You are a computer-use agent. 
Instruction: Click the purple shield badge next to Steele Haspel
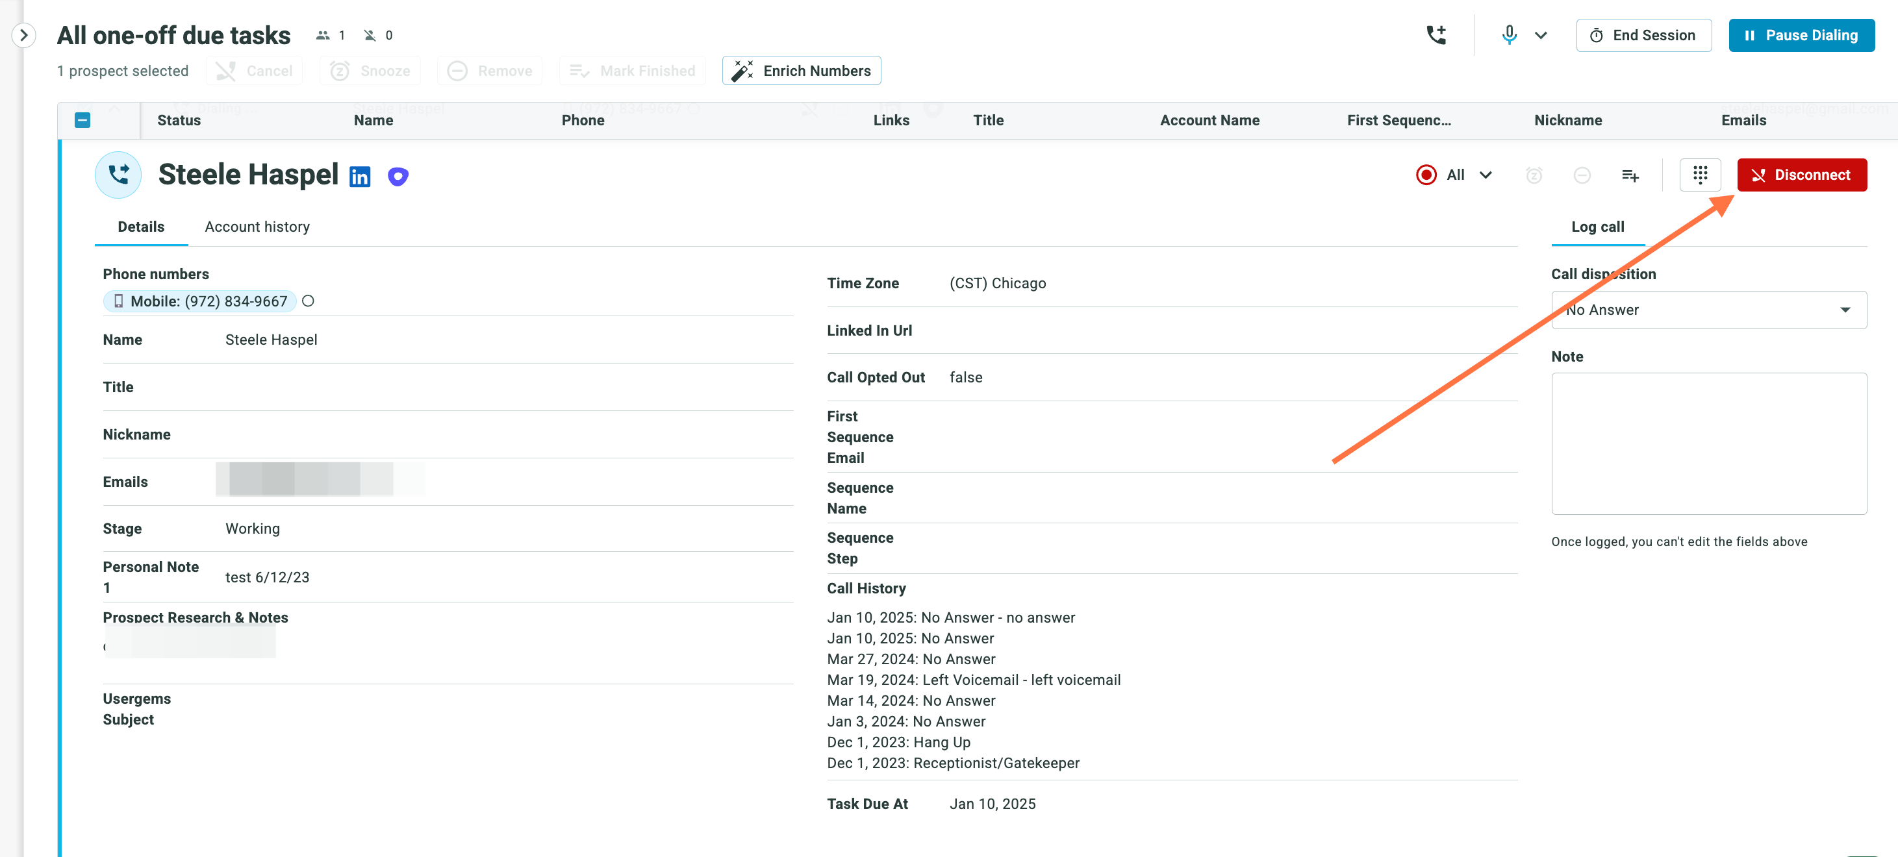(x=398, y=177)
